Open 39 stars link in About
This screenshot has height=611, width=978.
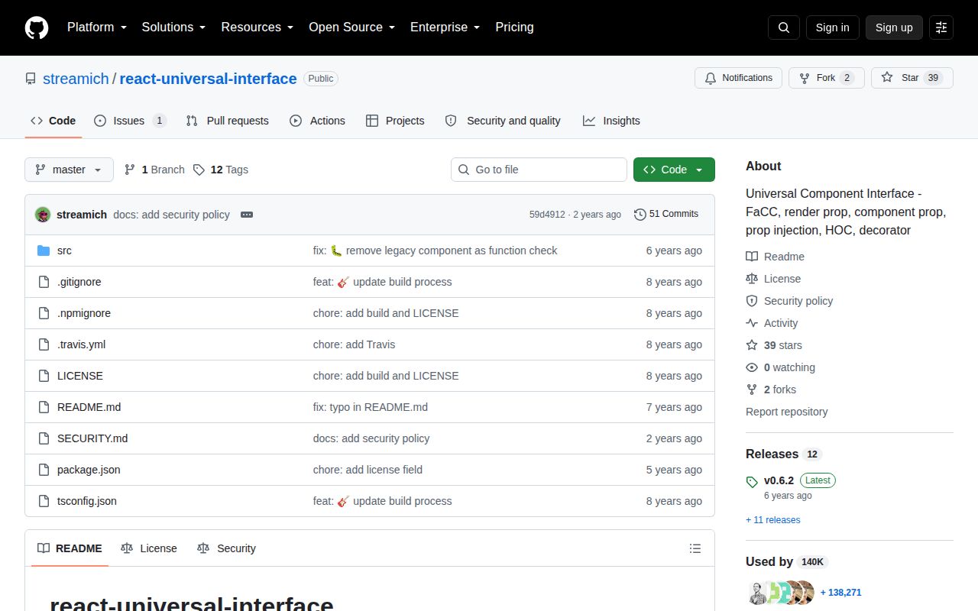point(774,345)
